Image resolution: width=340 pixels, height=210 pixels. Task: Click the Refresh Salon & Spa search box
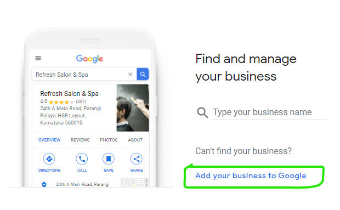[x=84, y=75]
